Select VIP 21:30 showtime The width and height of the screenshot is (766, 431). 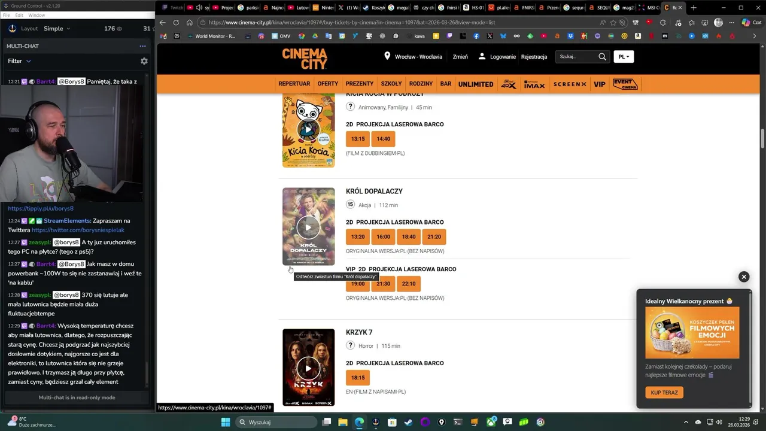[x=383, y=284]
